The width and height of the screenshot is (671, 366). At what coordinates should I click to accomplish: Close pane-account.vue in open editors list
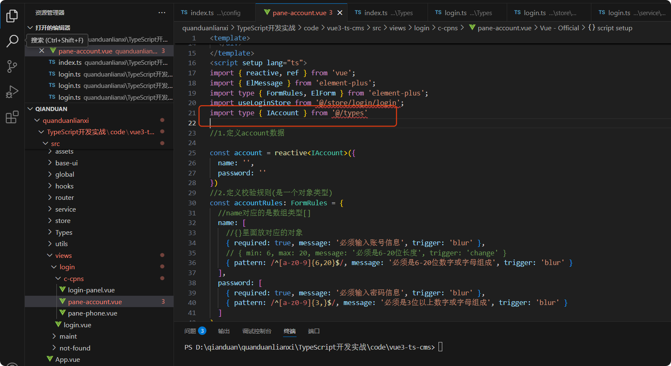42,51
